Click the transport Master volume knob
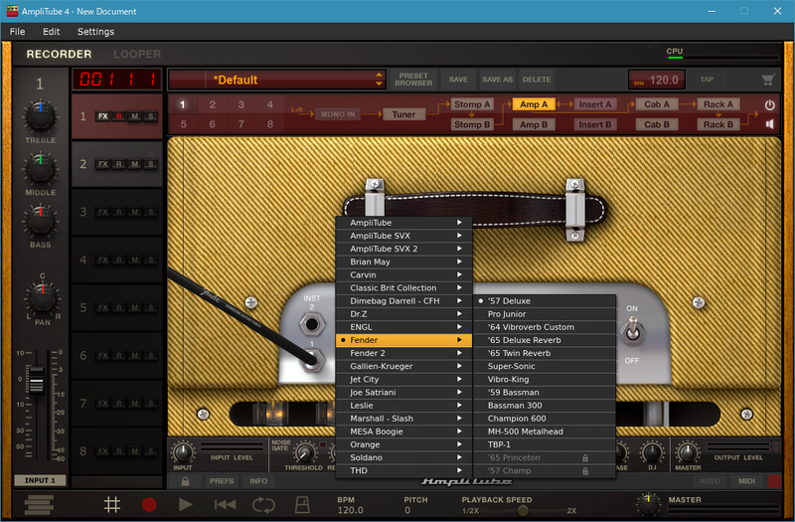The image size is (795, 522). click(x=648, y=504)
